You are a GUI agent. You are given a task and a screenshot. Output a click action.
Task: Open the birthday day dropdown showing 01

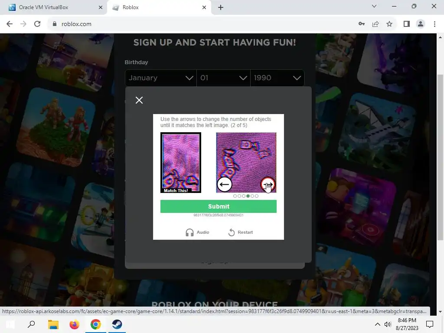pos(223,78)
